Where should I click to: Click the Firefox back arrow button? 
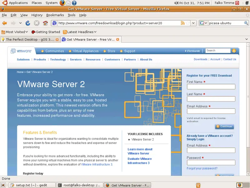5,23
